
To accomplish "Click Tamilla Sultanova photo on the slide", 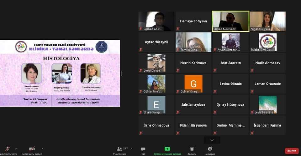I will [x=91, y=73].
